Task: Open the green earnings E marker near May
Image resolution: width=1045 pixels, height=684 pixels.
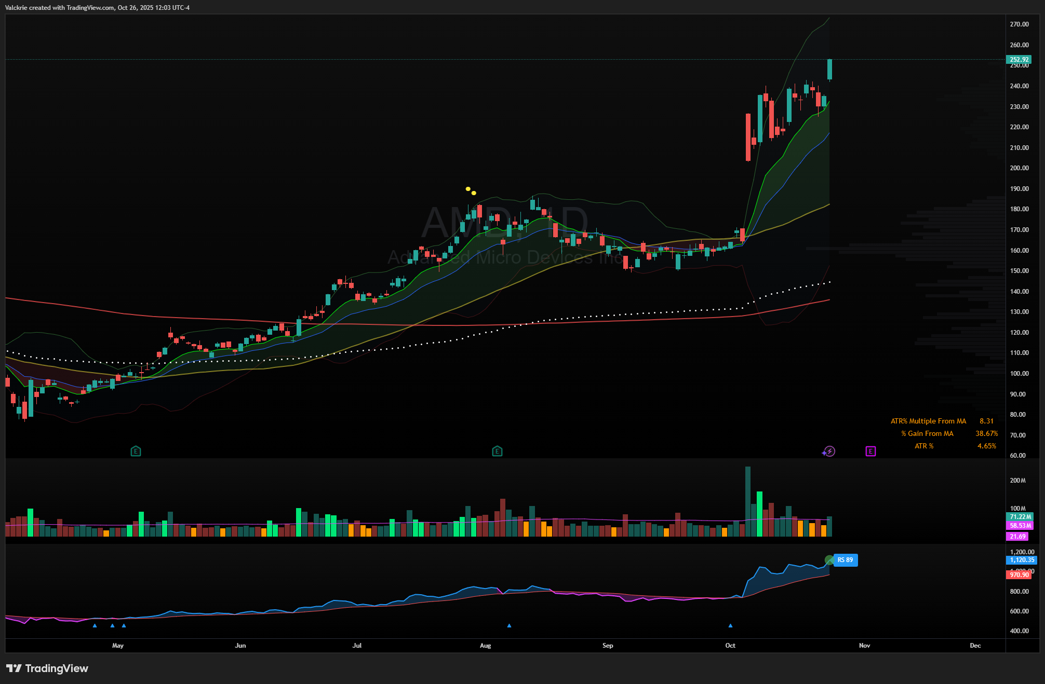Action: tap(136, 451)
